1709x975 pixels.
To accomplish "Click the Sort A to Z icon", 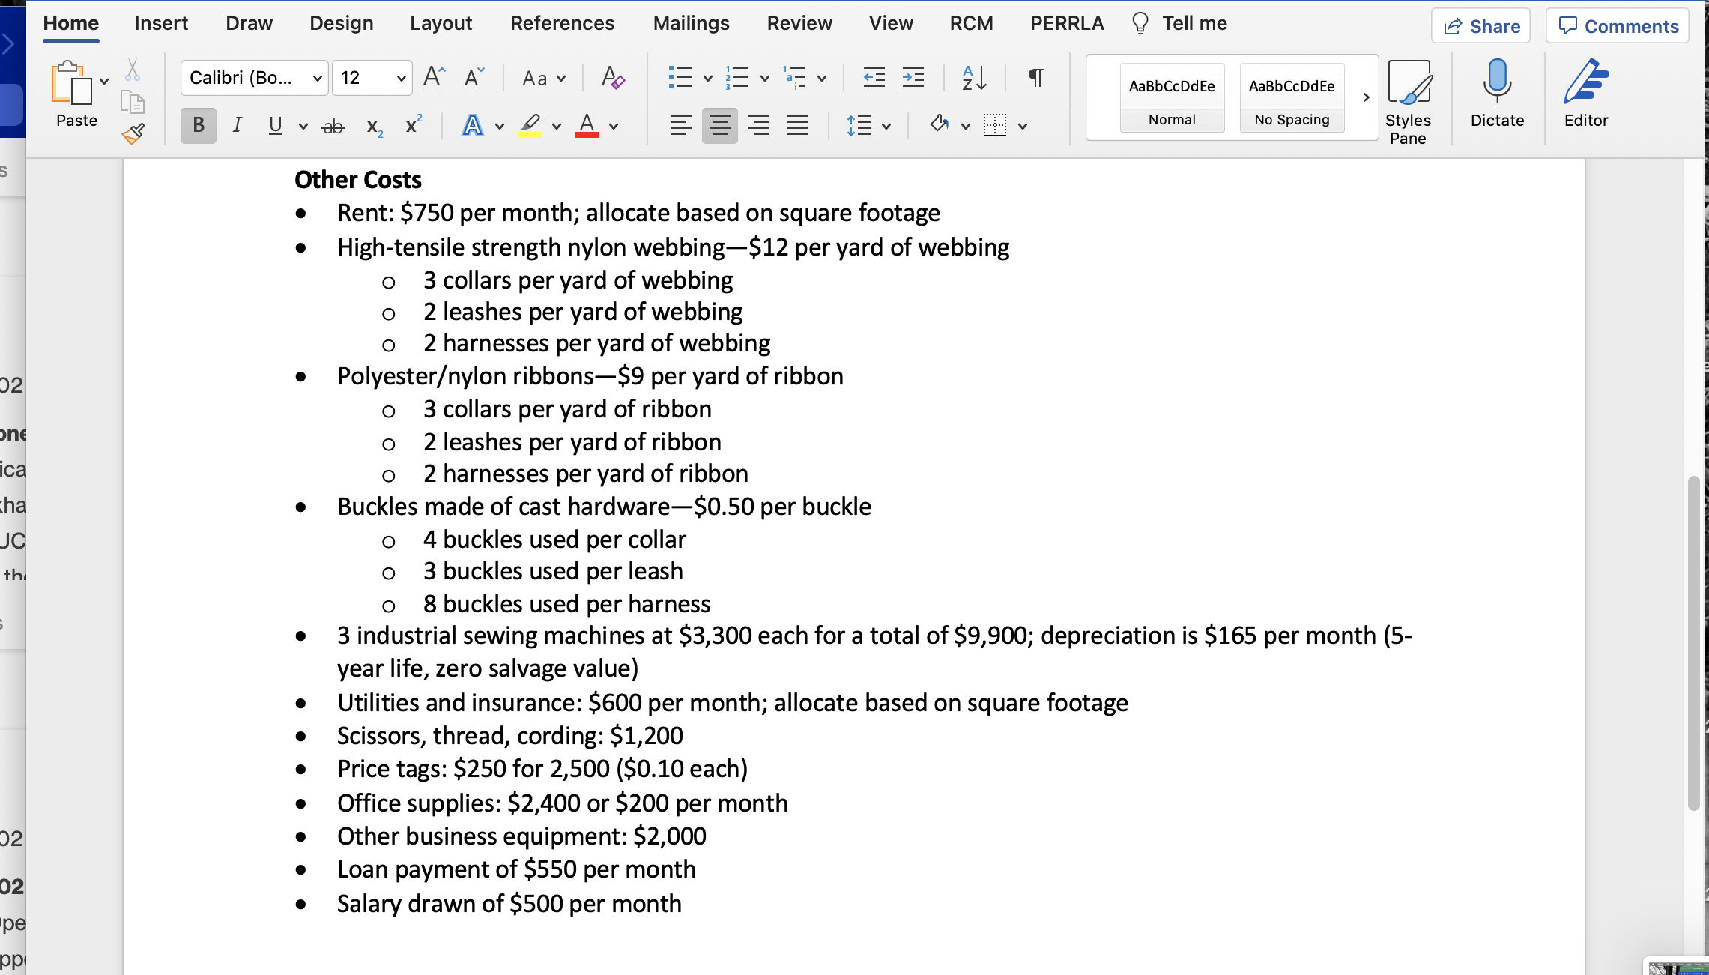I will tap(974, 77).
